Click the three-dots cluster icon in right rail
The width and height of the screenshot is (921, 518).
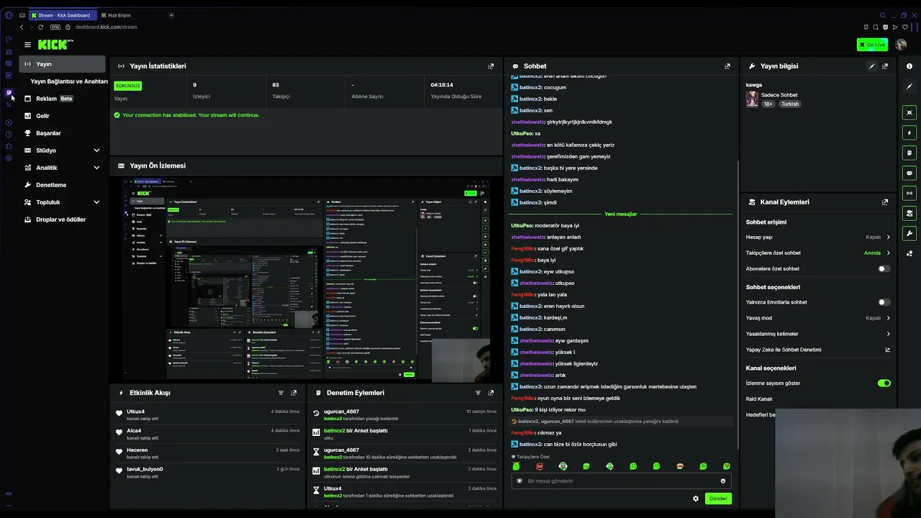click(909, 253)
